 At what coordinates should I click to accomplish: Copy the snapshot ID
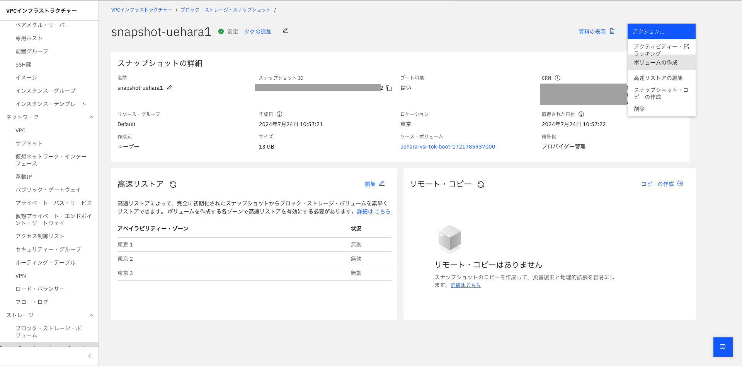(x=388, y=88)
